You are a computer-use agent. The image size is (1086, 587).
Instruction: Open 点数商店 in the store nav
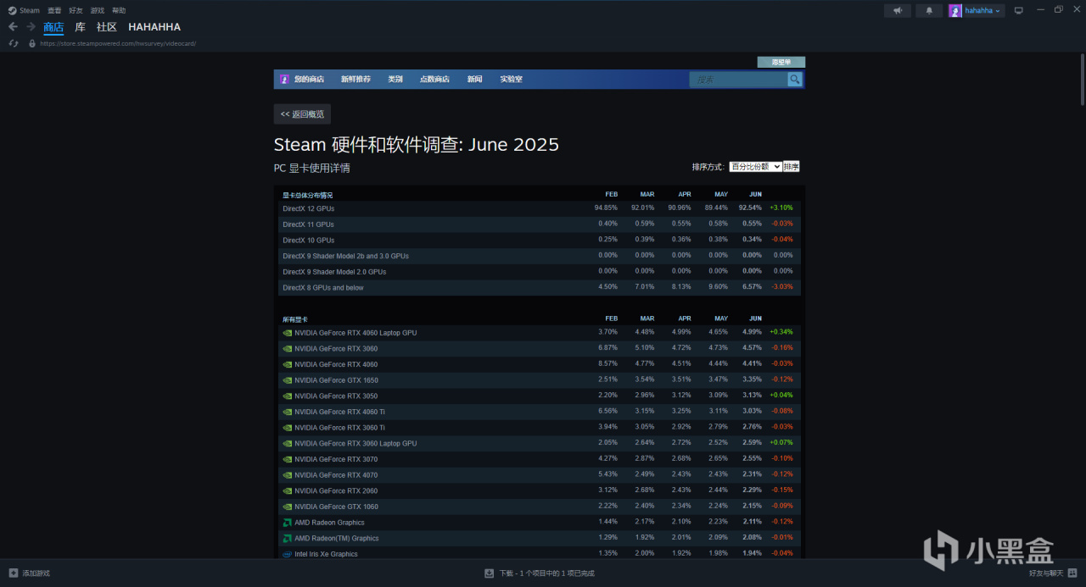point(434,79)
